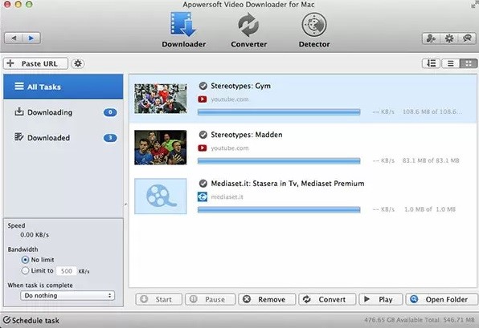The width and height of the screenshot is (479, 328).
Task: Click the mediaset.it site icon
Action: coord(203,196)
